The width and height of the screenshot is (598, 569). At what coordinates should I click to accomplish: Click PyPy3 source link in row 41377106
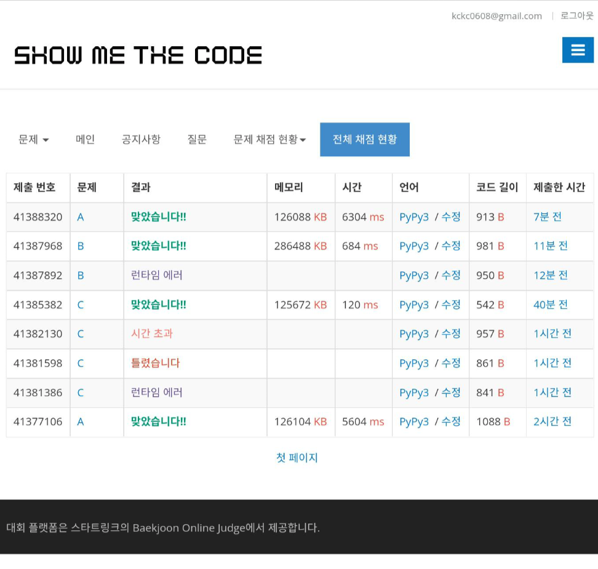(x=414, y=422)
